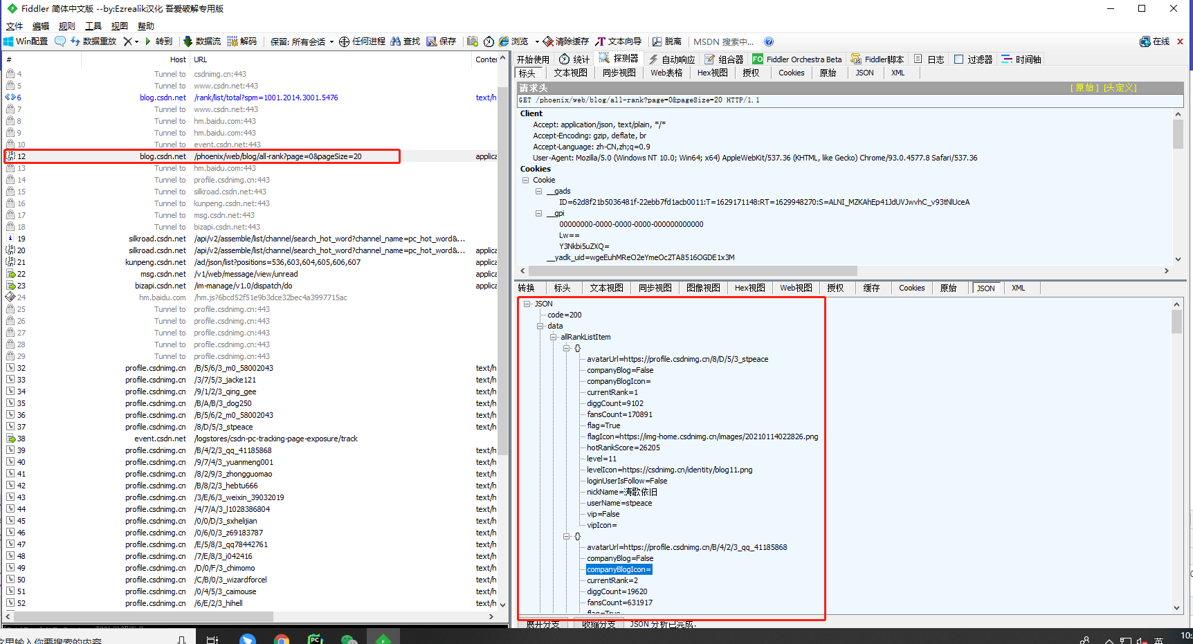Open the Win配置 Windows icon

point(8,42)
